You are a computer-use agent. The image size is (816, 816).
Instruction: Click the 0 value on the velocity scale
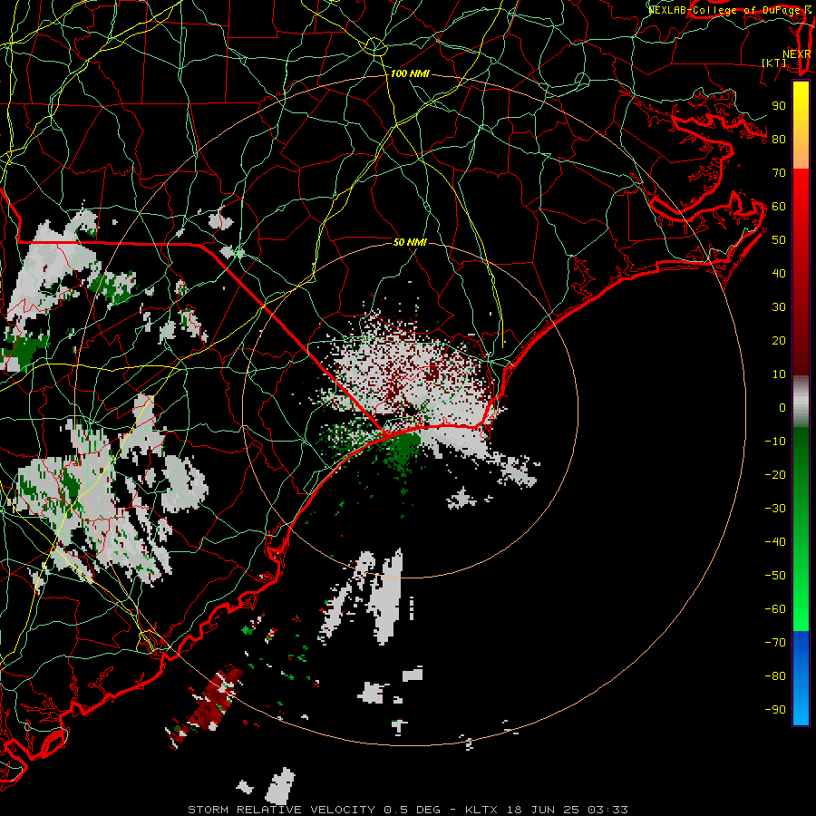click(782, 407)
